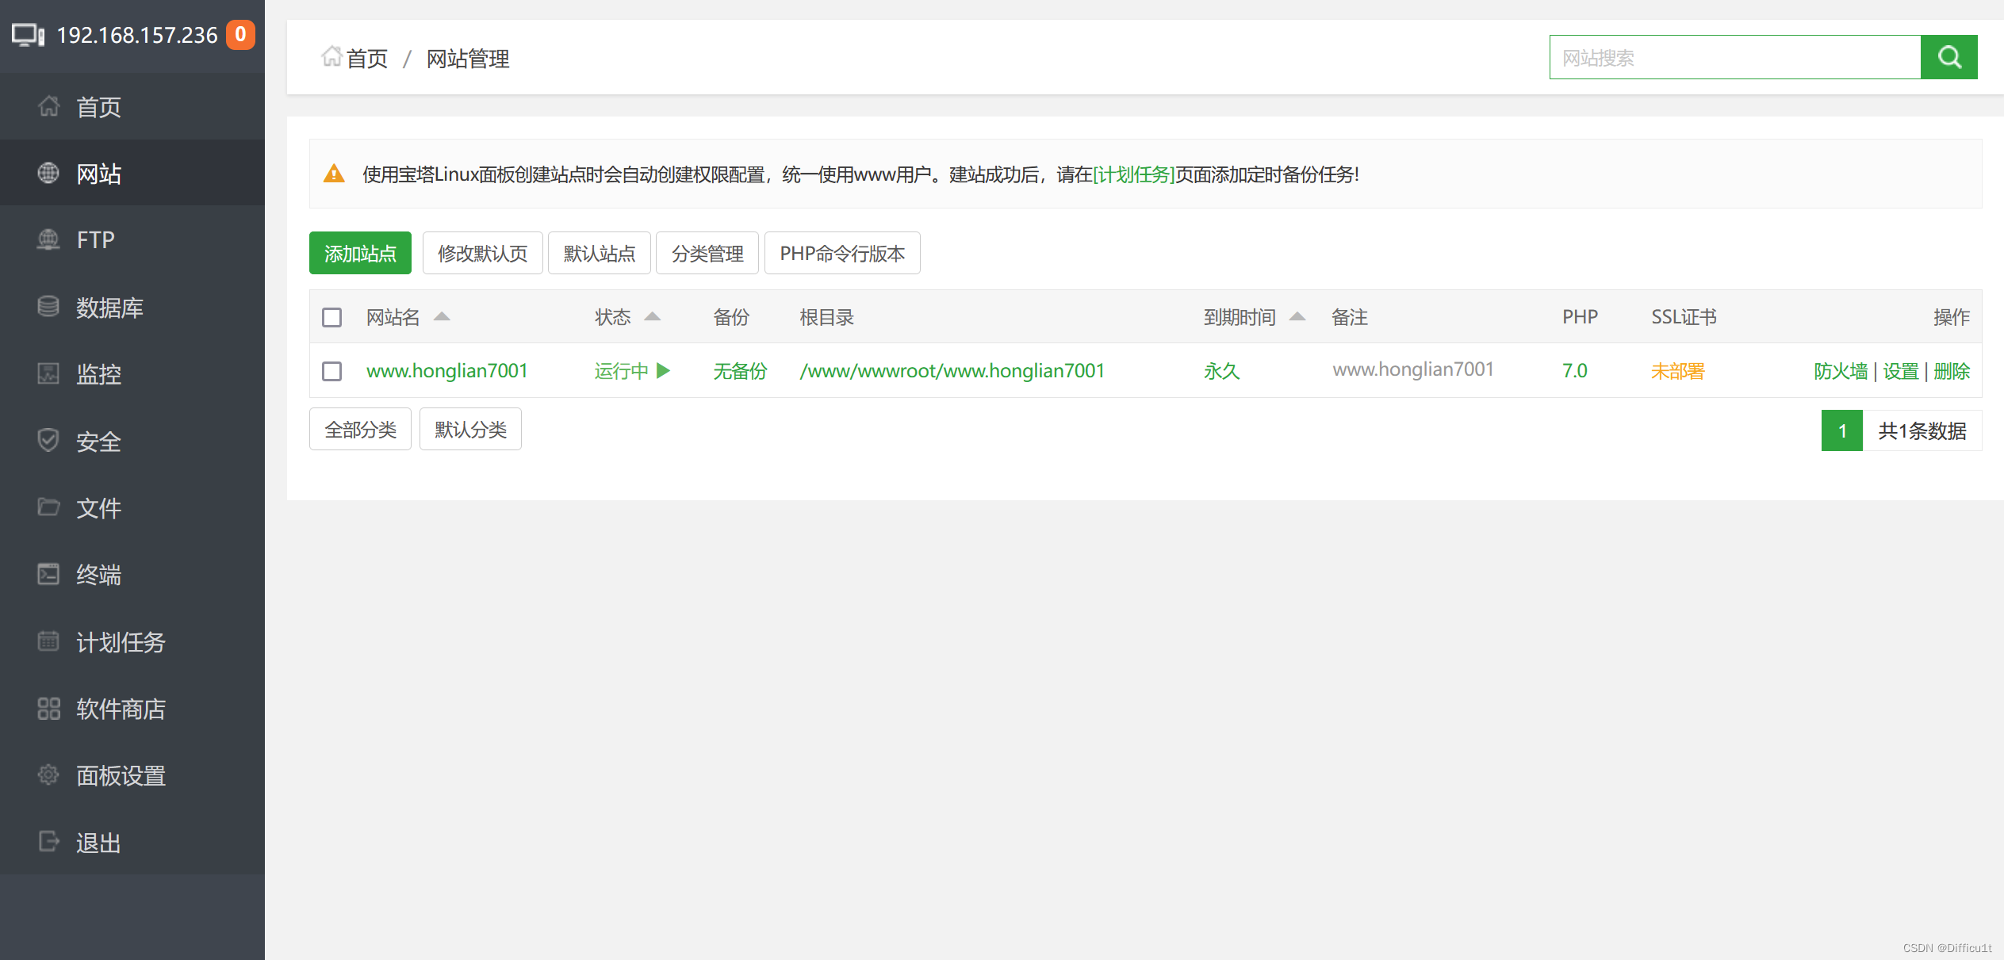The width and height of the screenshot is (2004, 960).
Task: Toggle the 运行中 running status play arrow
Action: point(664,371)
